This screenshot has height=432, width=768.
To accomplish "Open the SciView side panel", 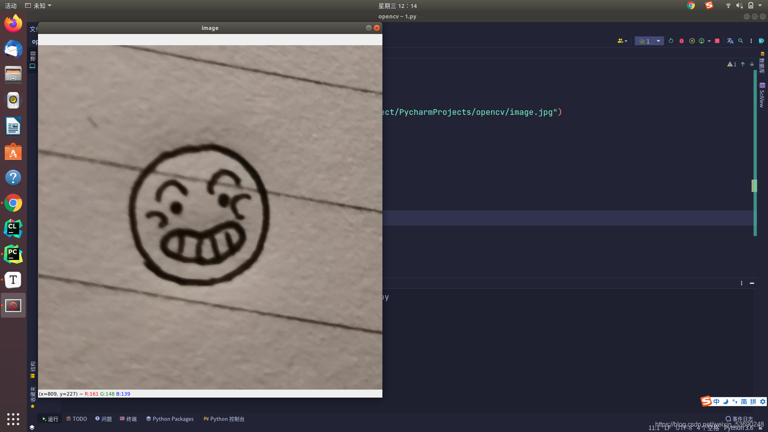I will point(762,95).
